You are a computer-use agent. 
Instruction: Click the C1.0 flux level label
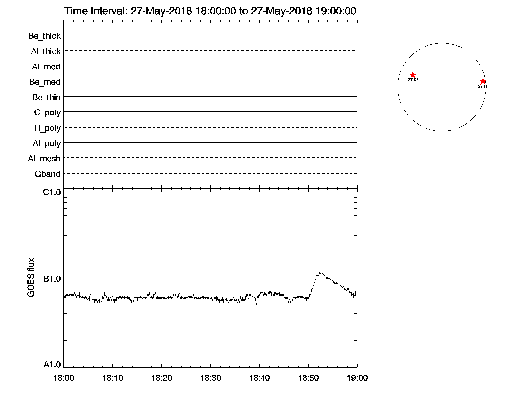(x=52, y=192)
